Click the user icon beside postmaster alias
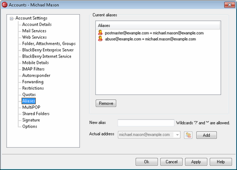Image resolution: width=237 pixels, height=170 pixels. tap(100, 33)
